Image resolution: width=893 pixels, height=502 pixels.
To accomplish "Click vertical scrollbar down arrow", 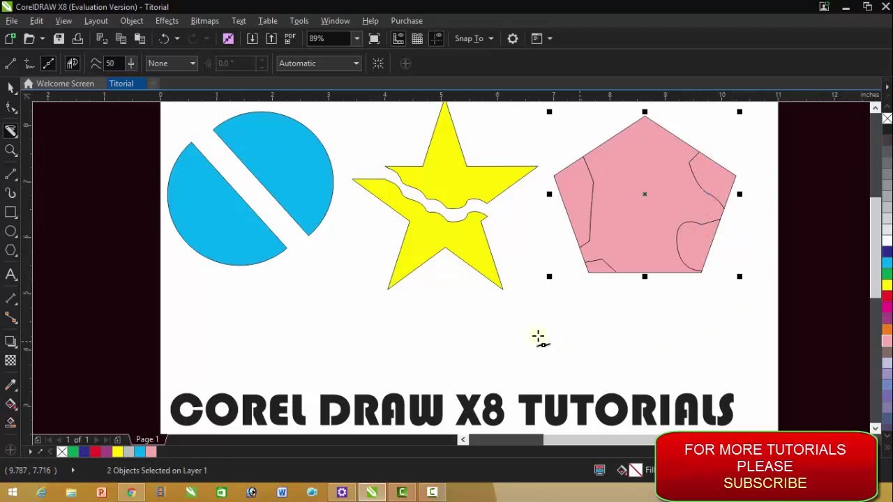I will 876,428.
